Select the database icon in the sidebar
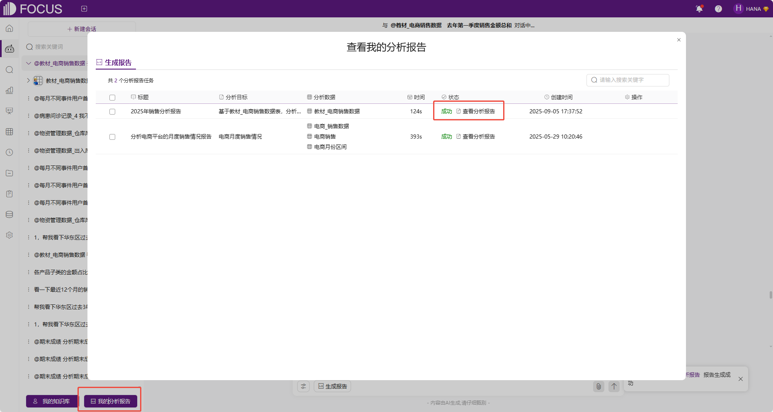This screenshot has height=412, width=773. pos(9,214)
